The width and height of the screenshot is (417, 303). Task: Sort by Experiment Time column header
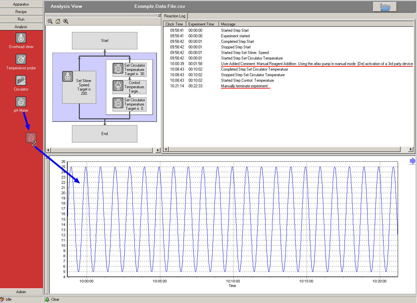click(202, 24)
